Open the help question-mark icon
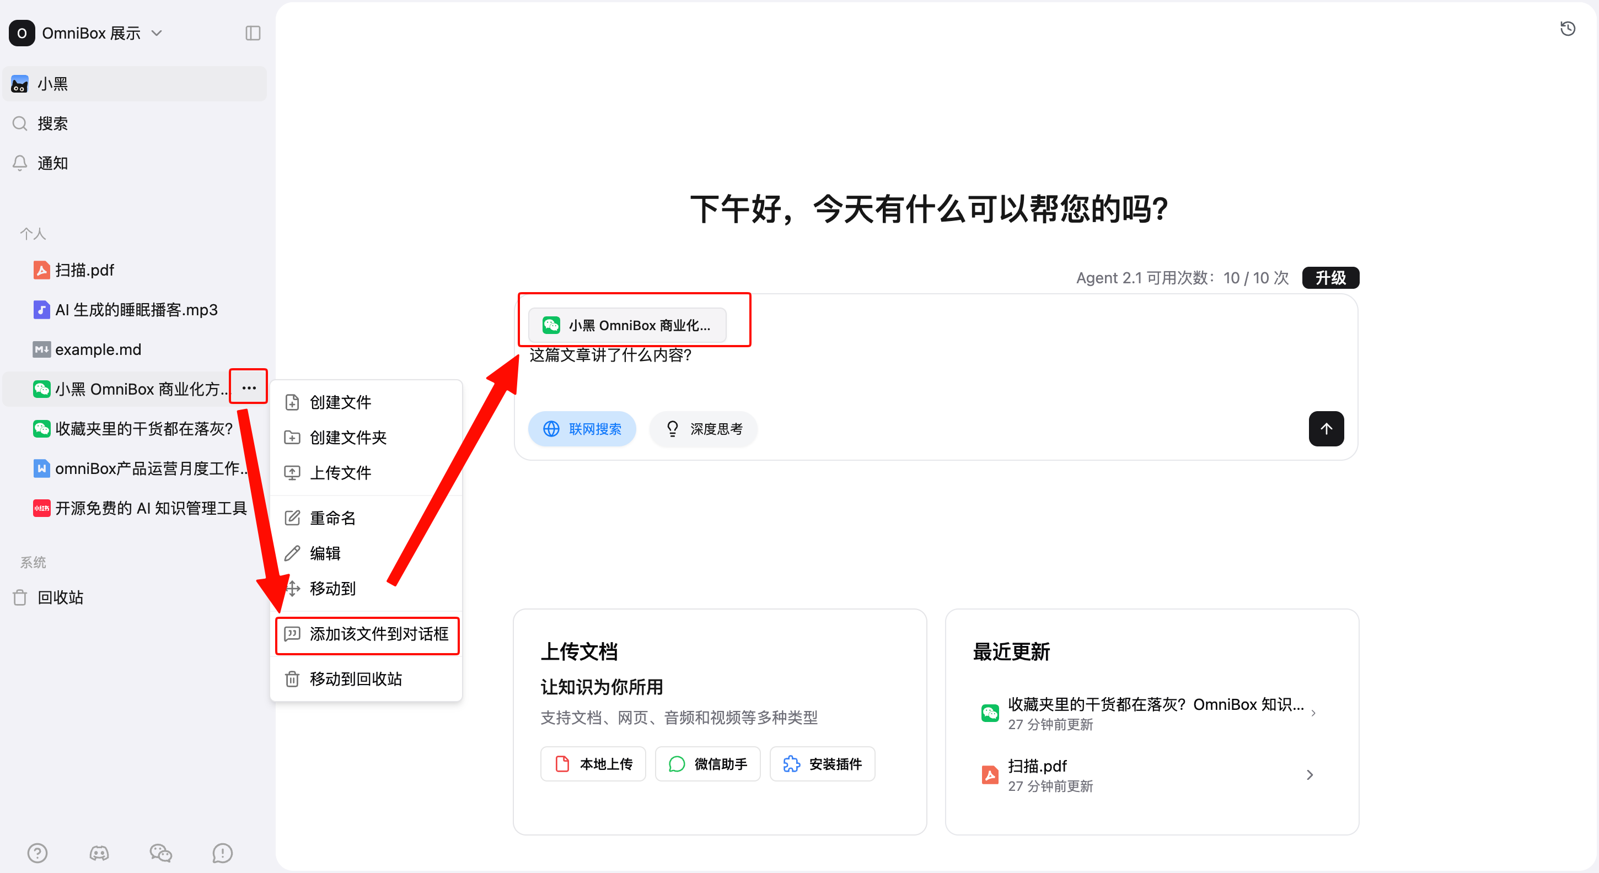 pos(37,853)
